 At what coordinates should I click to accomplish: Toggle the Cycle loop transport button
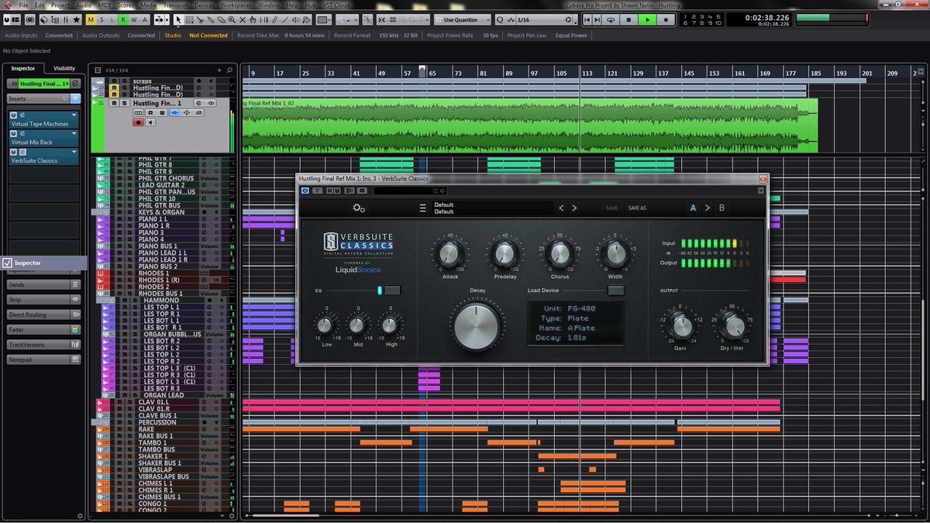(611, 19)
